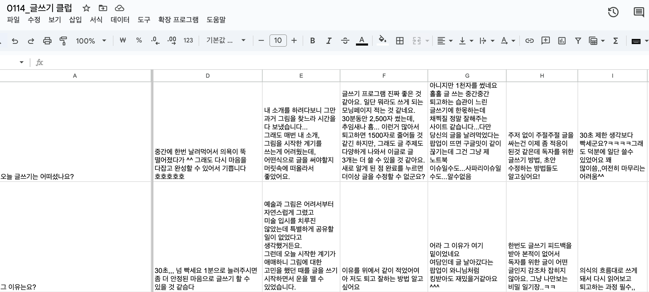Undo the last action
Image resolution: width=649 pixels, height=292 pixels.
[x=15, y=41]
